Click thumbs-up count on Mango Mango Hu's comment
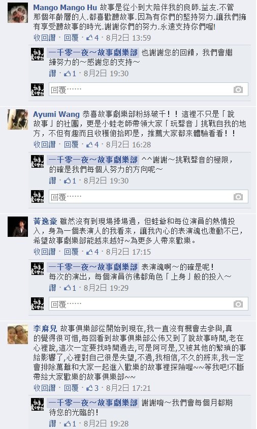The width and height of the screenshot is (257, 429). pos(92,38)
